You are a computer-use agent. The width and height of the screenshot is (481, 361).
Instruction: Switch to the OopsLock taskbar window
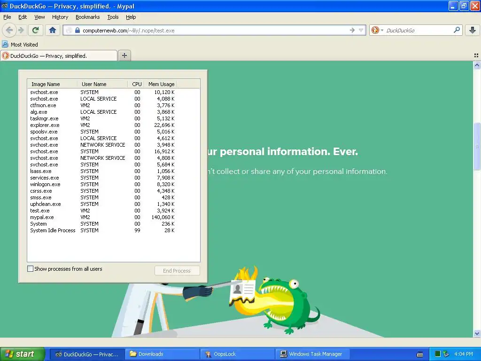238,354
